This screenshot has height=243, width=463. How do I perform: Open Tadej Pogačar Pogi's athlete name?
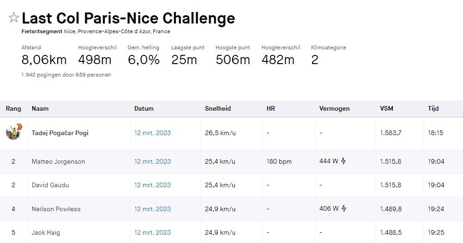coord(60,133)
